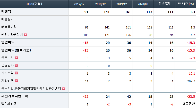Viewport: 196px width, 108px height.
Task: Select the 2017/12 column header
Action: coord(79,4)
